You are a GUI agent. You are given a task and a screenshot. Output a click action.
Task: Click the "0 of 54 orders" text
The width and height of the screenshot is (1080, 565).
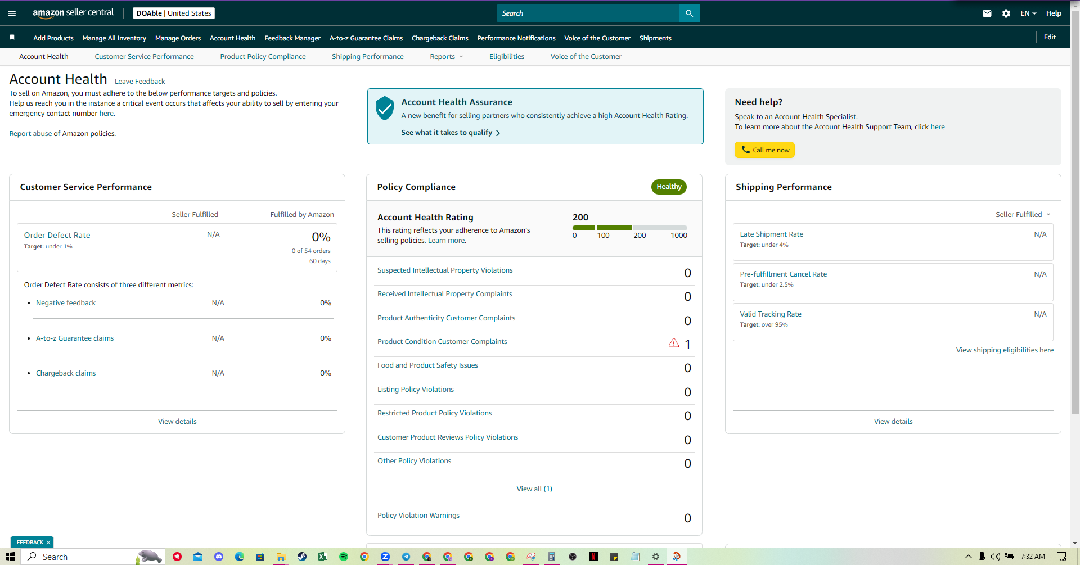click(x=311, y=251)
